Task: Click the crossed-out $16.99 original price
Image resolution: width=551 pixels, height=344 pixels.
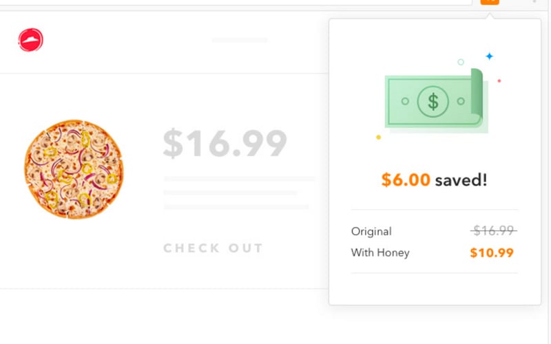Action: [x=493, y=231]
